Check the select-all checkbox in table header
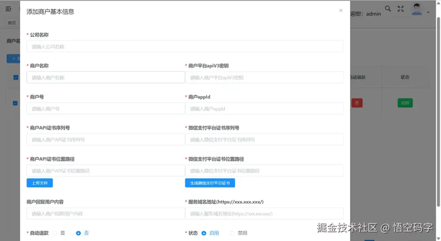The width and height of the screenshot is (441, 241). [x=15, y=77]
